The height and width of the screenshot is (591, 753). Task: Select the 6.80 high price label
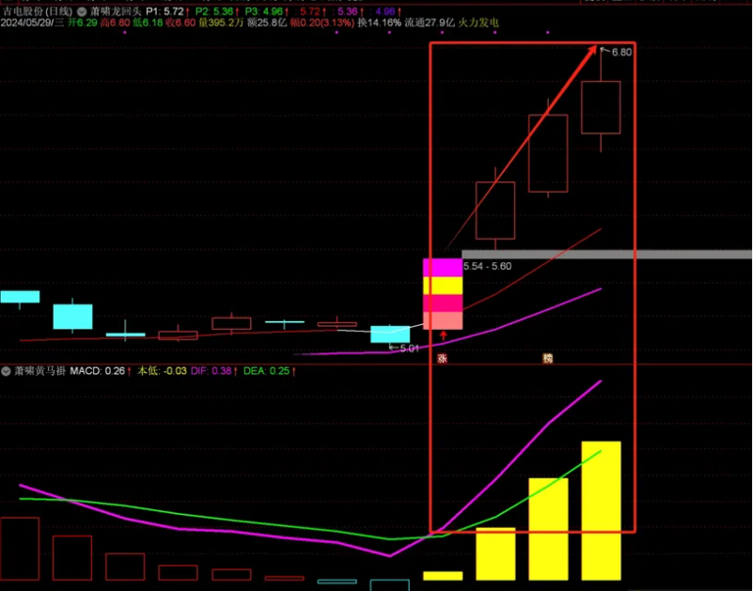pyautogui.click(x=621, y=53)
